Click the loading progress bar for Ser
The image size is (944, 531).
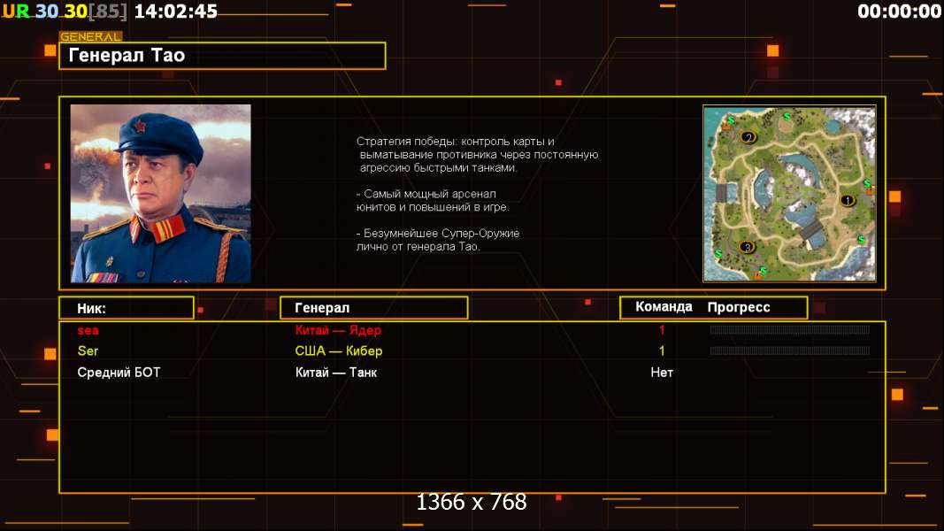(790, 350)
